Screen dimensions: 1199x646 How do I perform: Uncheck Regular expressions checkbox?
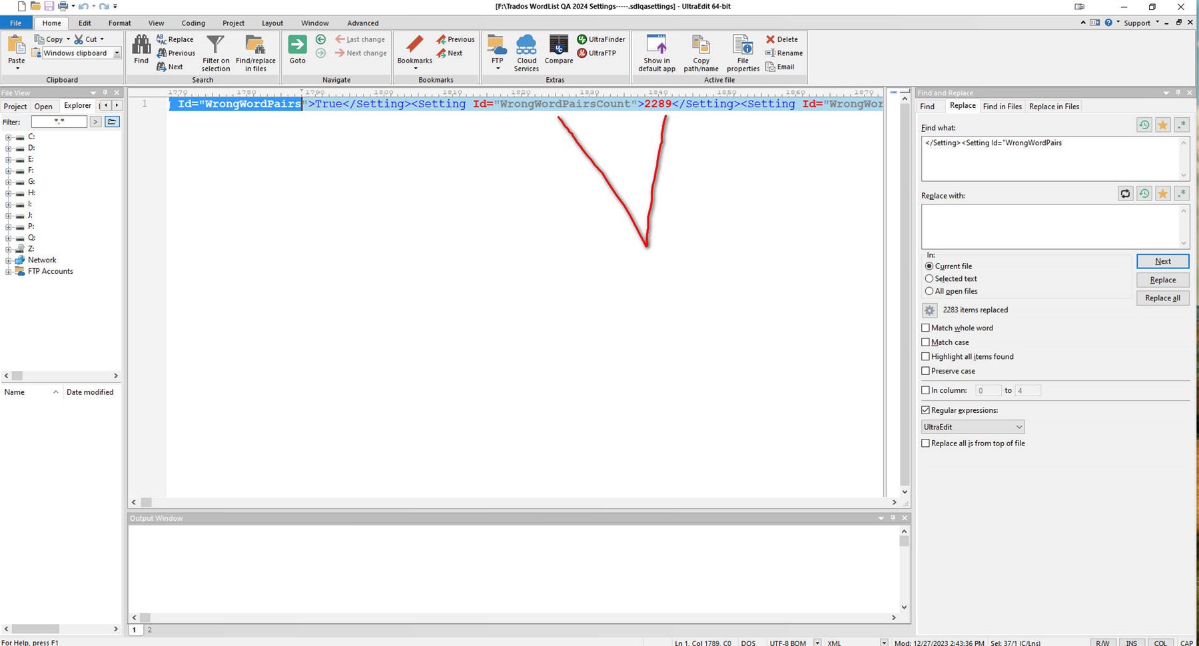925,410
